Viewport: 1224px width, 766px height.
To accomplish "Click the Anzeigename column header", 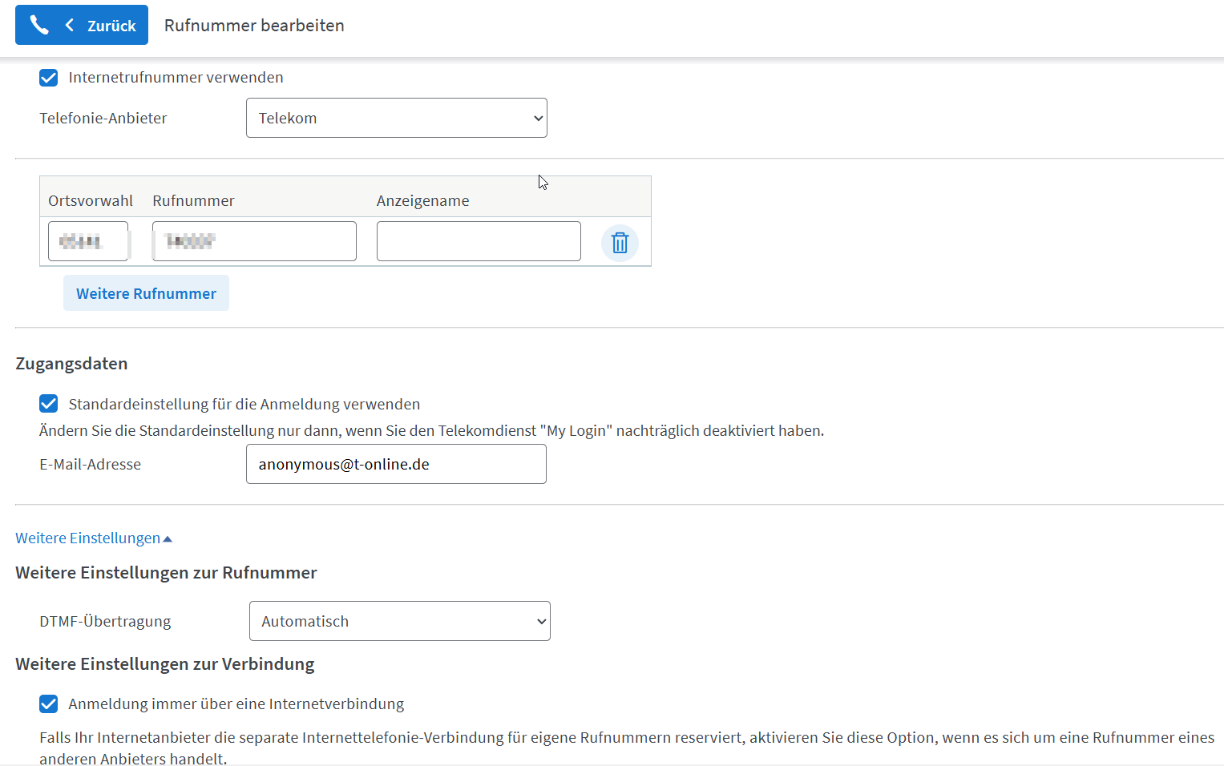I will click(x=423, y=201).
